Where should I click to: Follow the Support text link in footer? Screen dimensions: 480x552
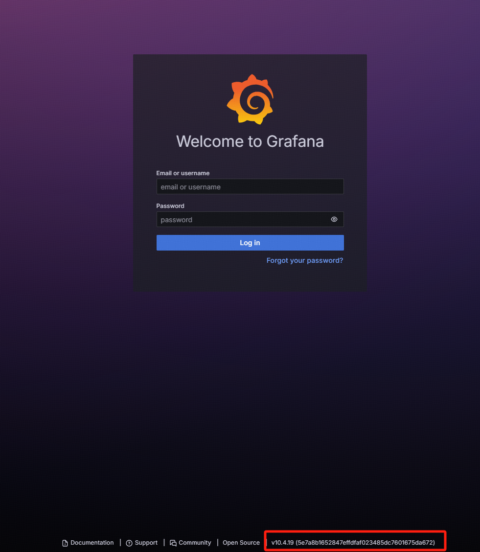[x=146, y=543]
